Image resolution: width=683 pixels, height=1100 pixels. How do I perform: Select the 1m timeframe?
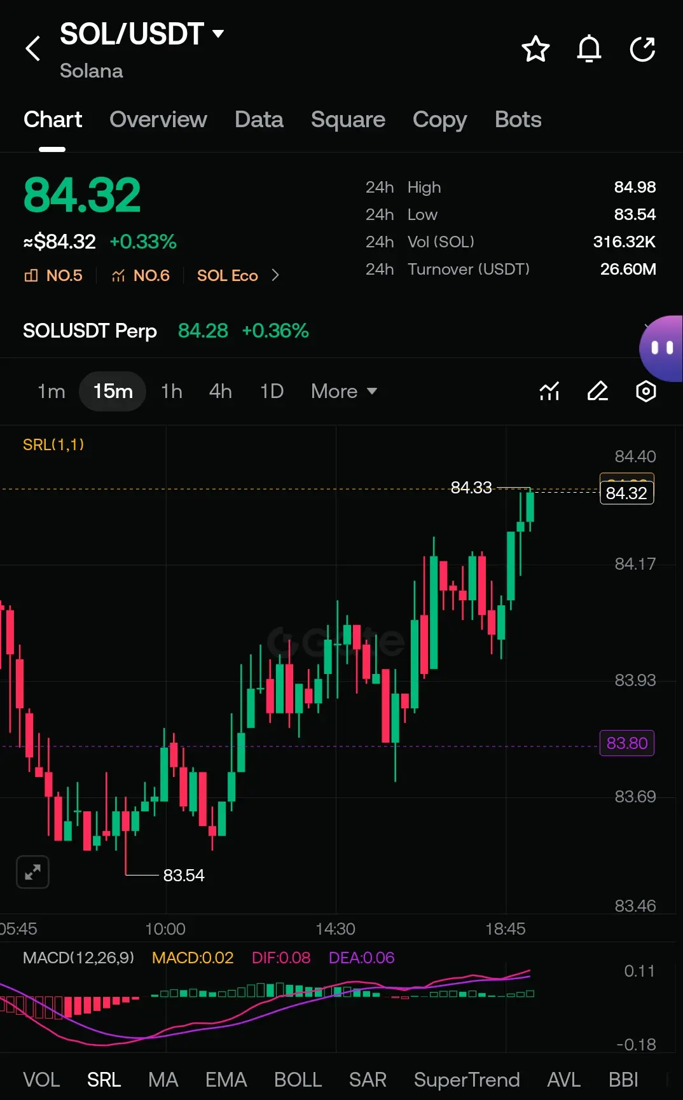pyautogui.click(x=52, y=391)
